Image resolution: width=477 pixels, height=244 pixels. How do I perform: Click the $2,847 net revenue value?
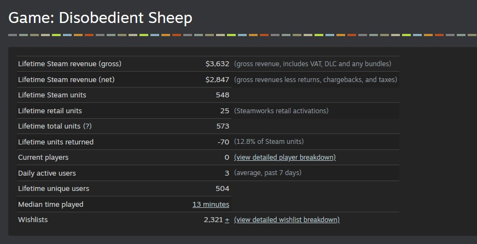(217, 80)
